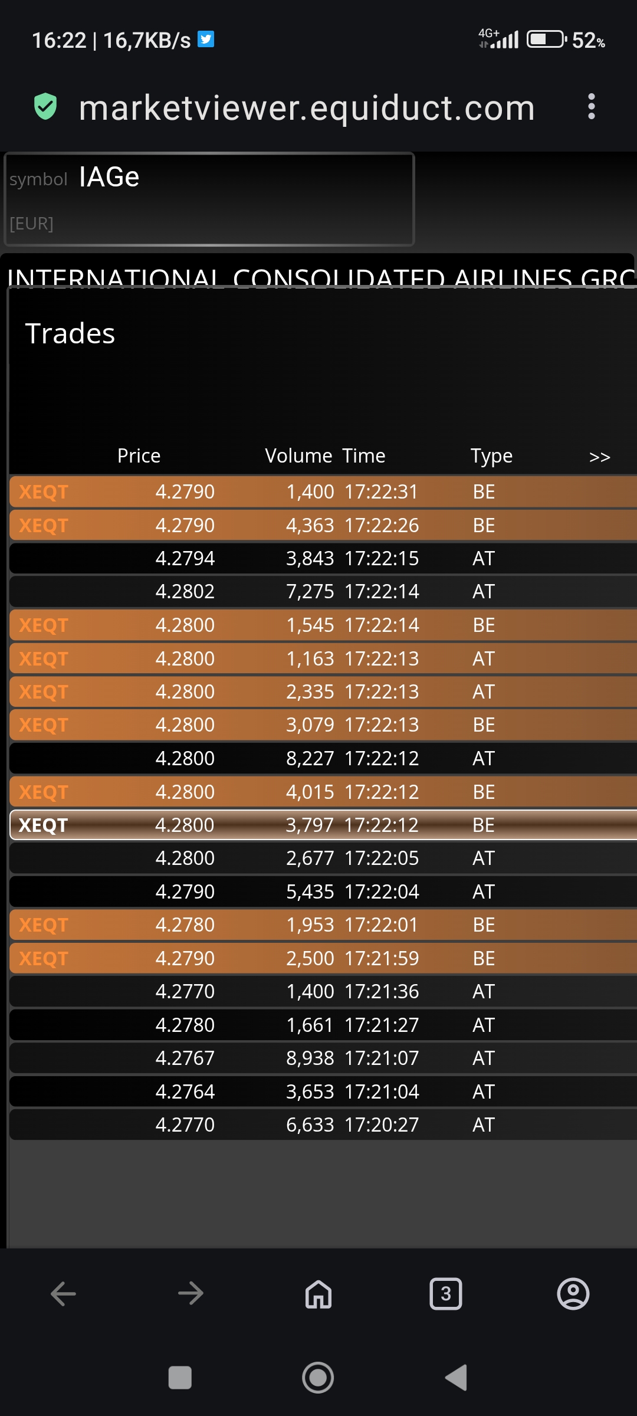Select the XEQT trade with volume 4,015

tap(323, 792)
